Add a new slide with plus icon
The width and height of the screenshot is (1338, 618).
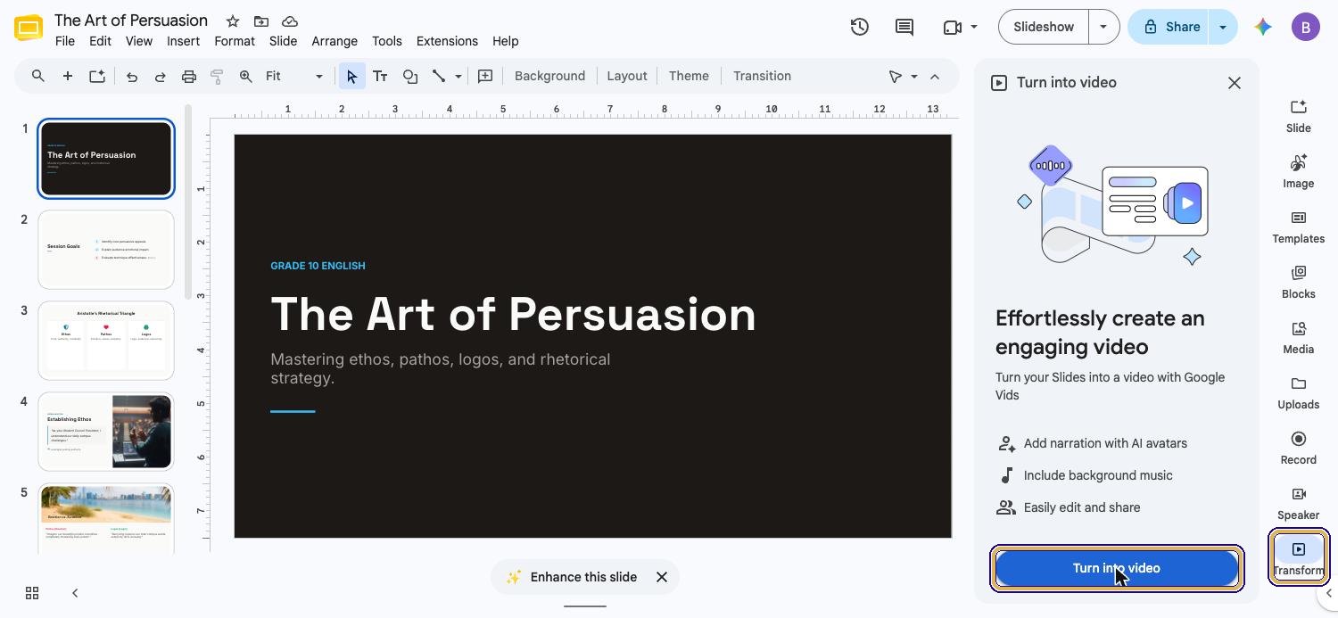67,76
